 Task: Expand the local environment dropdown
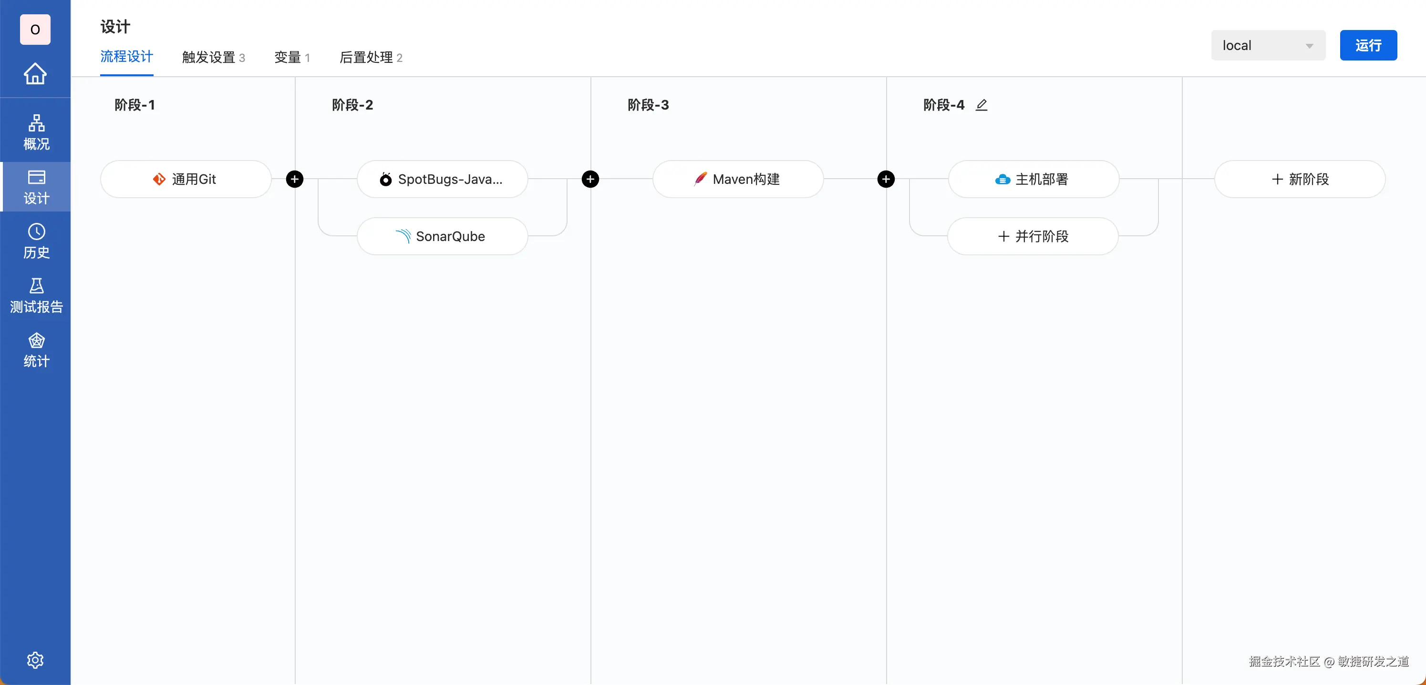click(1268, 45)
